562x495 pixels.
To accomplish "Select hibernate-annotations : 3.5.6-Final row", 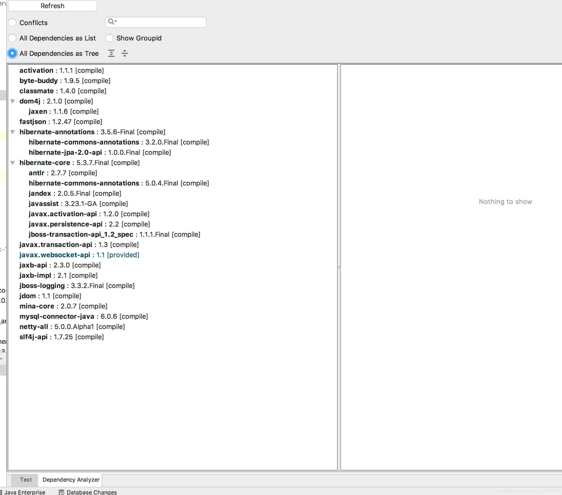I will pyautogui.click(x=92, y=132).
